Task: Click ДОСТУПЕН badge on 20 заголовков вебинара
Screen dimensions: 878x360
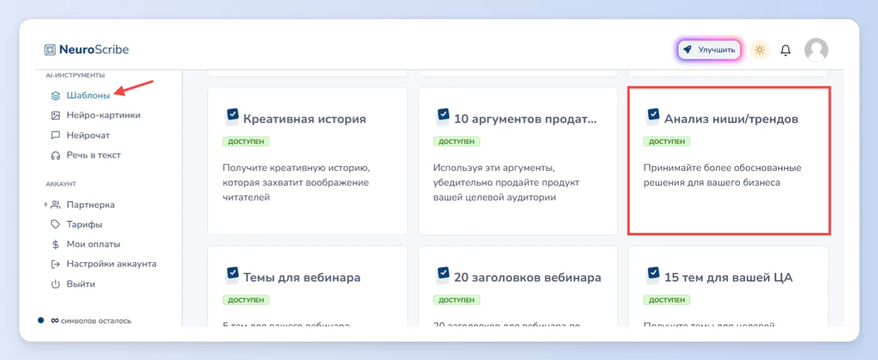Action: 457,300
